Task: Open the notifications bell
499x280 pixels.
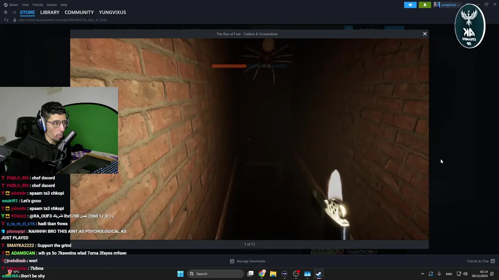Action: coord(425,5)
